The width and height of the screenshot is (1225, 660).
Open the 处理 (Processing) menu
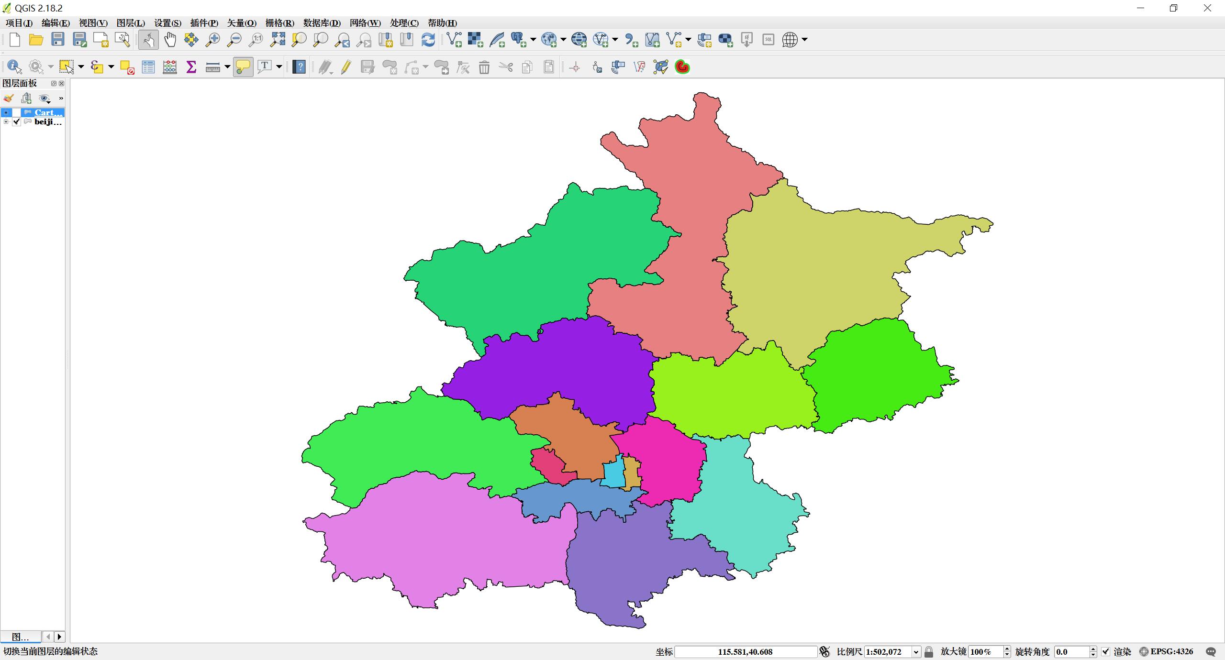click(x=404, y=23)
